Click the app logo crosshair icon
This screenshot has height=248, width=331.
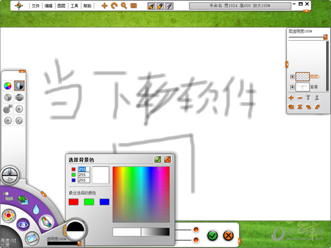click(19, 6)
